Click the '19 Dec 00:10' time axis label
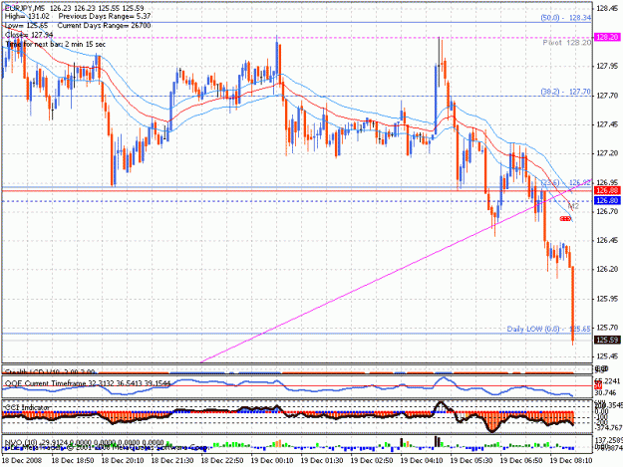Viewport: 623px width, 467px height. click(x=272, y=461)
